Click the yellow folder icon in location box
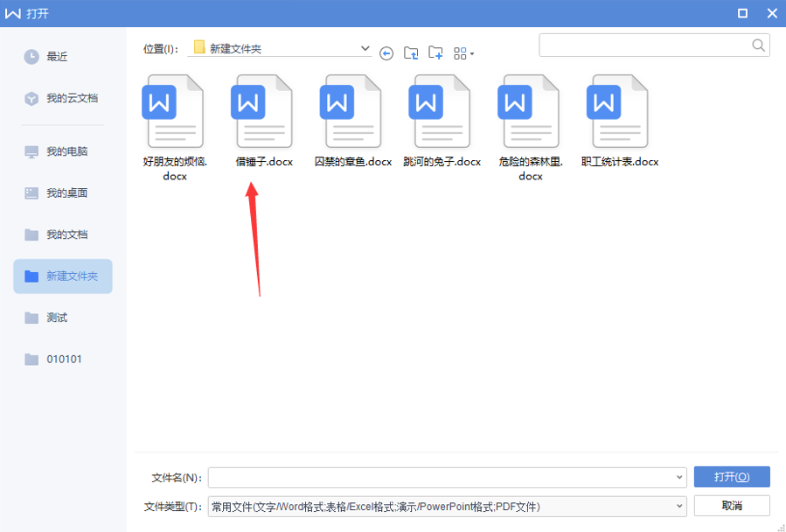 (x=199, y=47)
